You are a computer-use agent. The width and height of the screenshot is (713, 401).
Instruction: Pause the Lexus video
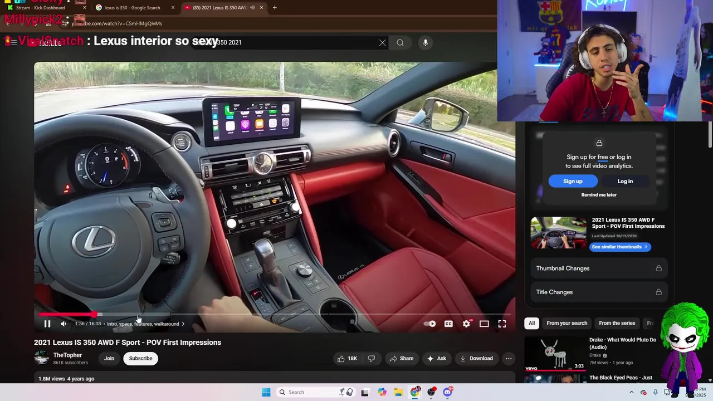click(47, 324)
